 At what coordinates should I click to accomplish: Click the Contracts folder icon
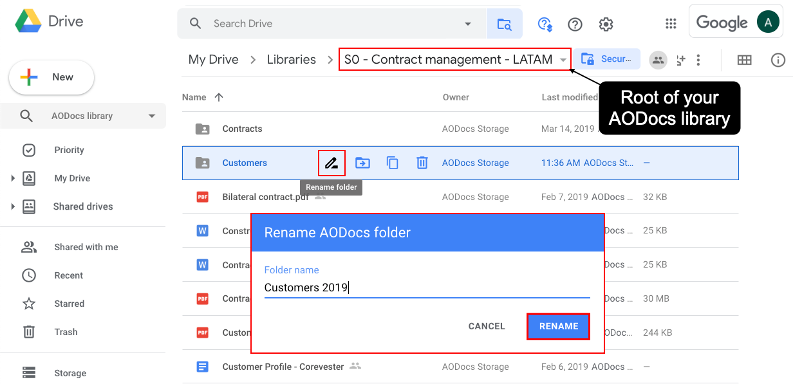click(x=202, y=129)
